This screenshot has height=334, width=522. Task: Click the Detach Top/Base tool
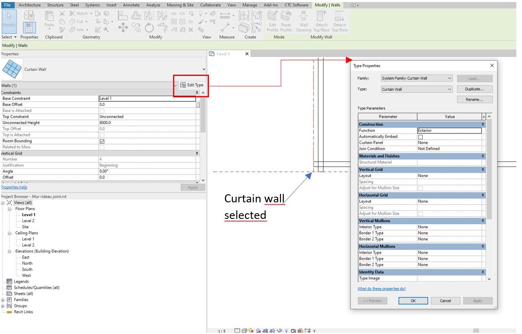tap(340, 21)
